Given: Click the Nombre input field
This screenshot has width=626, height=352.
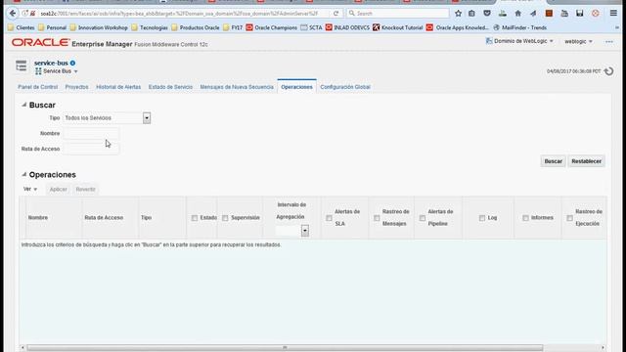Looking at the screenshot, I should coord(91,133).
